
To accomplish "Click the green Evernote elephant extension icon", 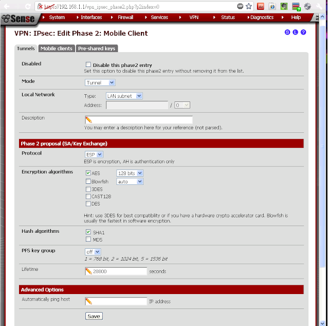I will (284, 6).
